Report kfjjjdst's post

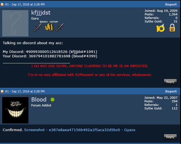(171, 4)
